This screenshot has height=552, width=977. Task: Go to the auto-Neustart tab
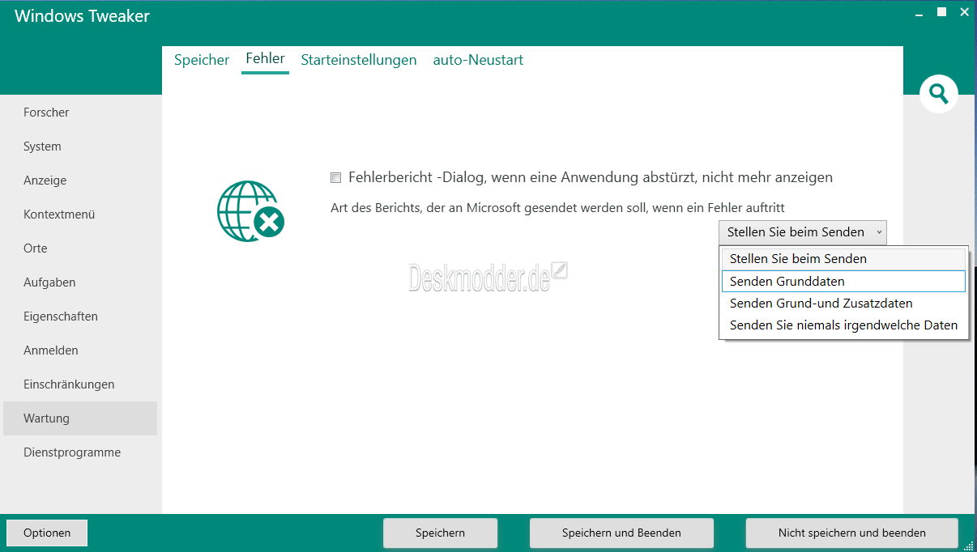pyautogui.click(x=478, y=60)
